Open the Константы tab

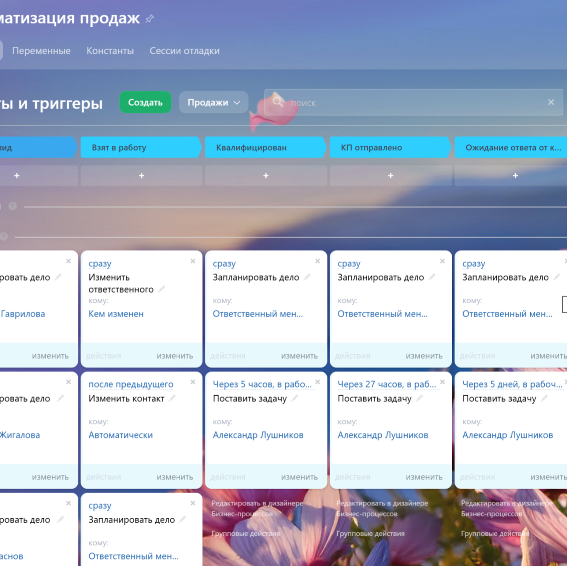[x=110, y=51]
